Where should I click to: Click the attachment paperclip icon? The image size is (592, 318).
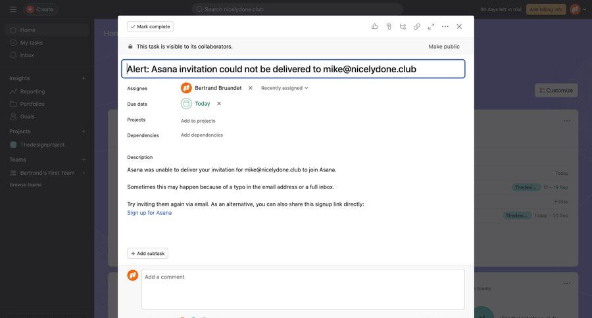389,26
